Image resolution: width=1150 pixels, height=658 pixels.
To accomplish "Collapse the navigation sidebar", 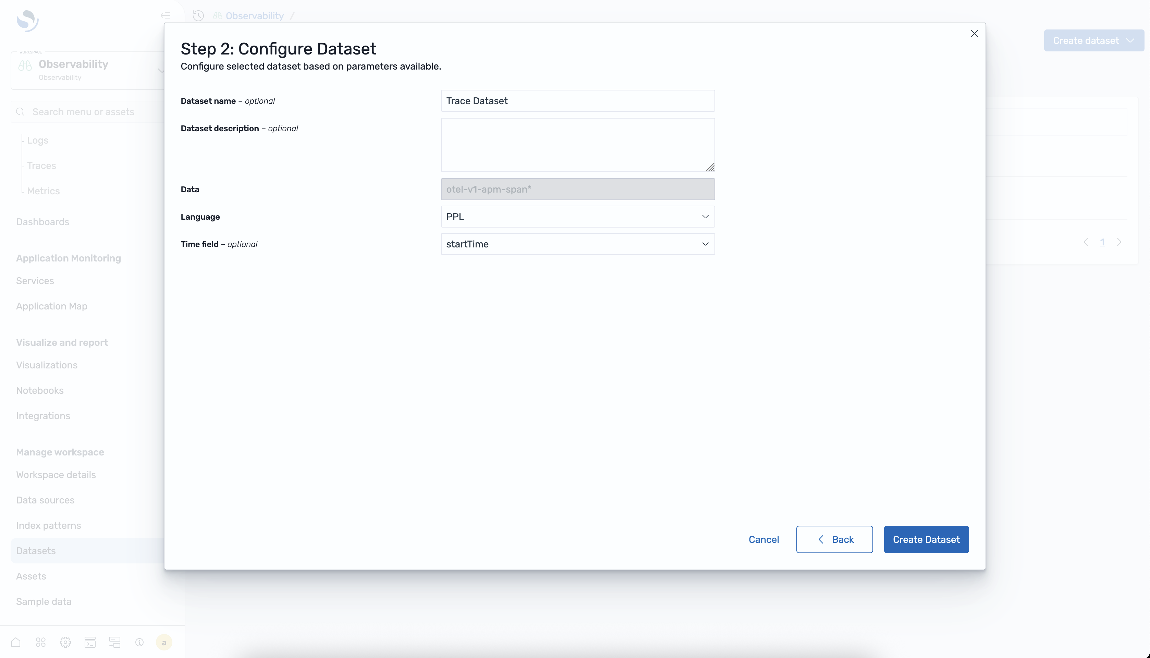I will pyautogui.click(x=166, y=15).
